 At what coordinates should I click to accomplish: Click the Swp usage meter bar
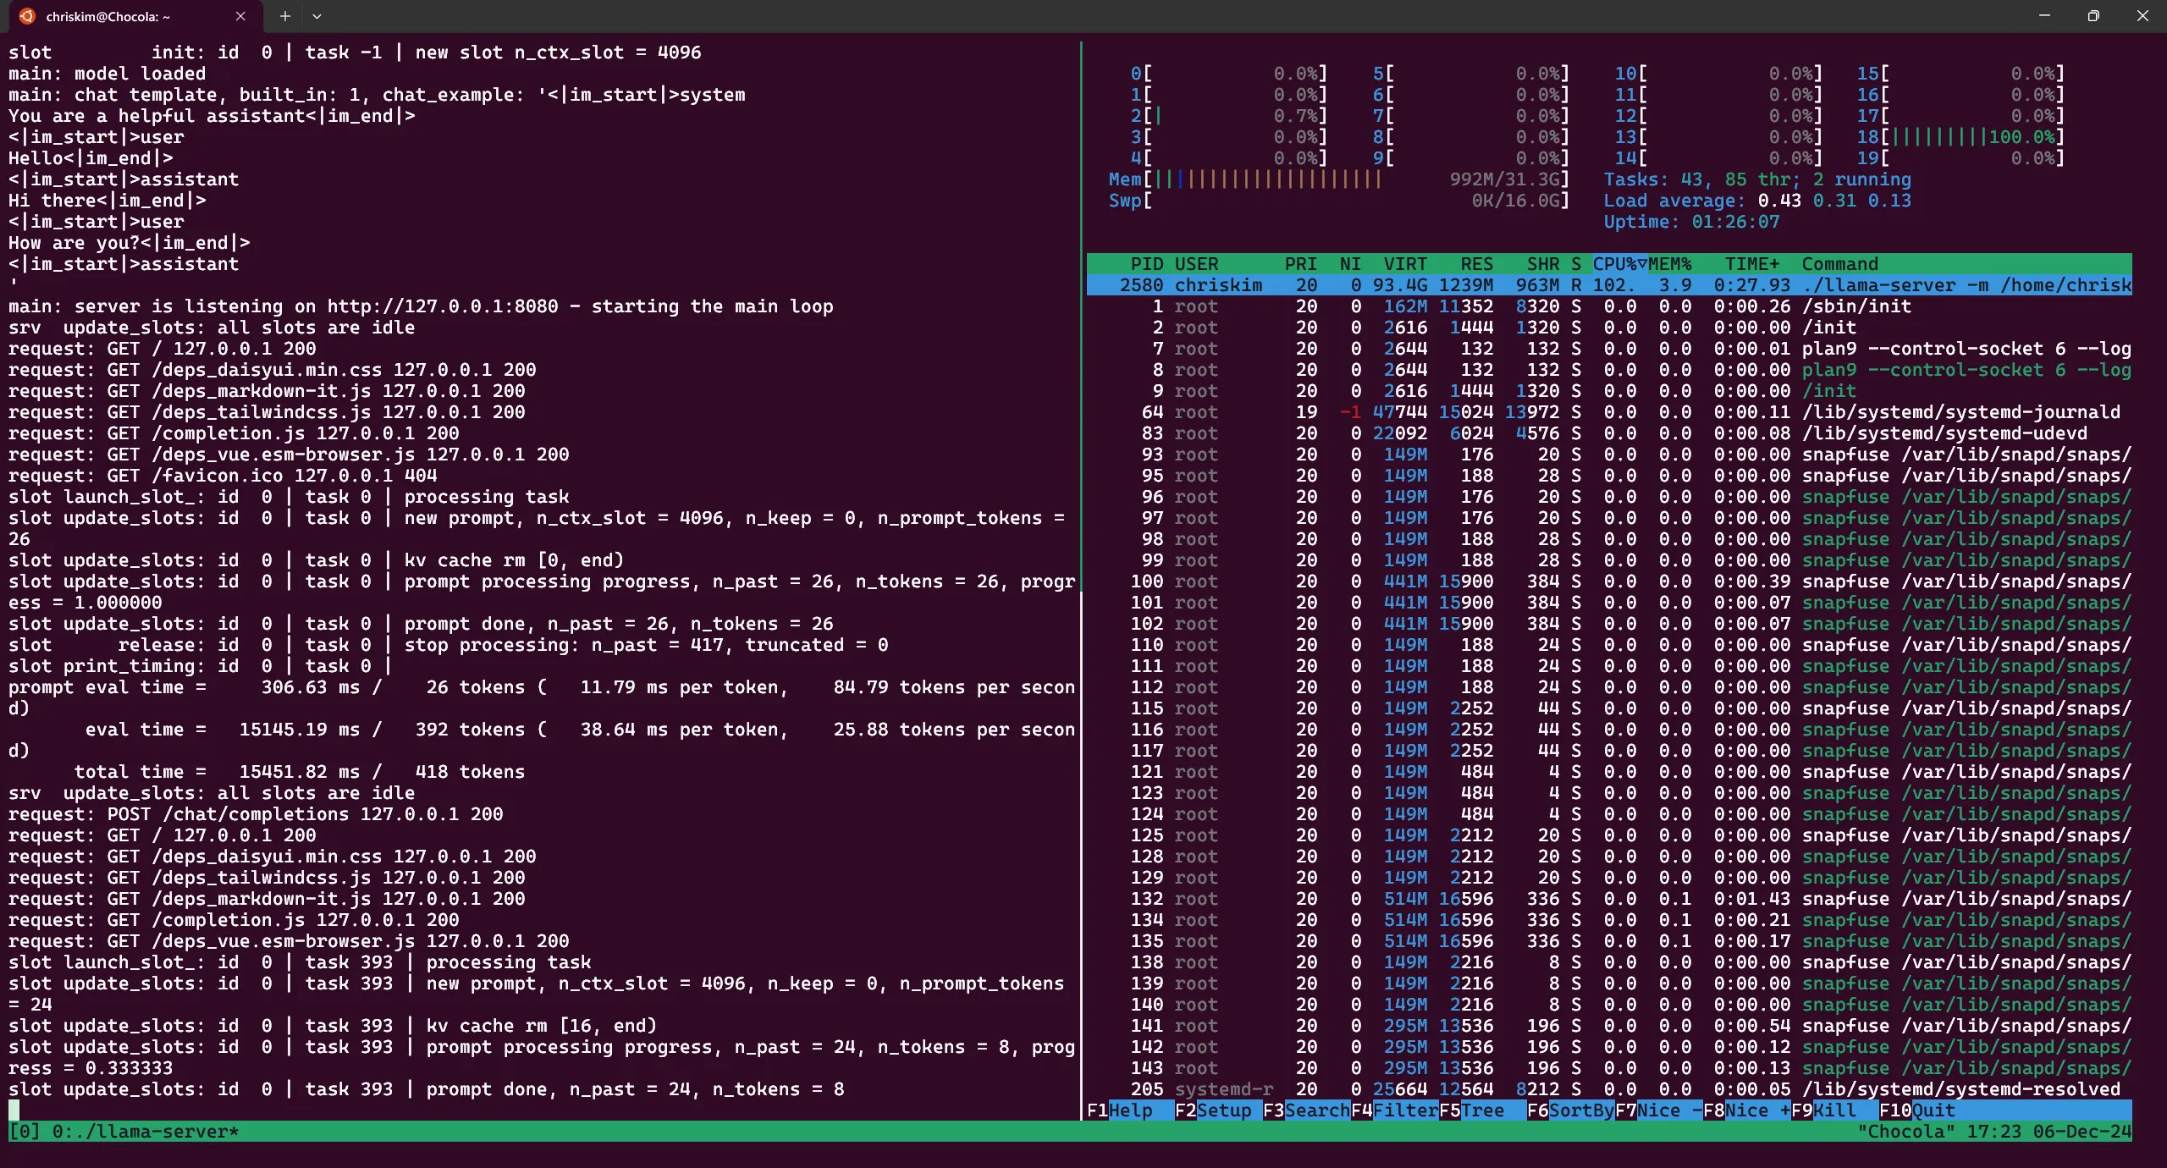[x=1339, y=201]
